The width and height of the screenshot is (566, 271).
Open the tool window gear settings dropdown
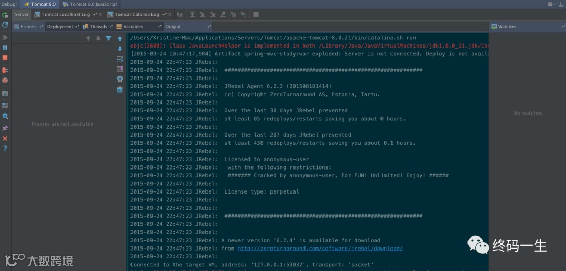pyautogui.click(x=551, y=4)
